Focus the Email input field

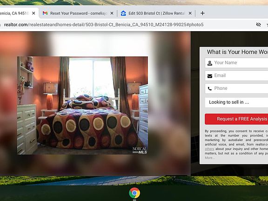coord(236,75)
